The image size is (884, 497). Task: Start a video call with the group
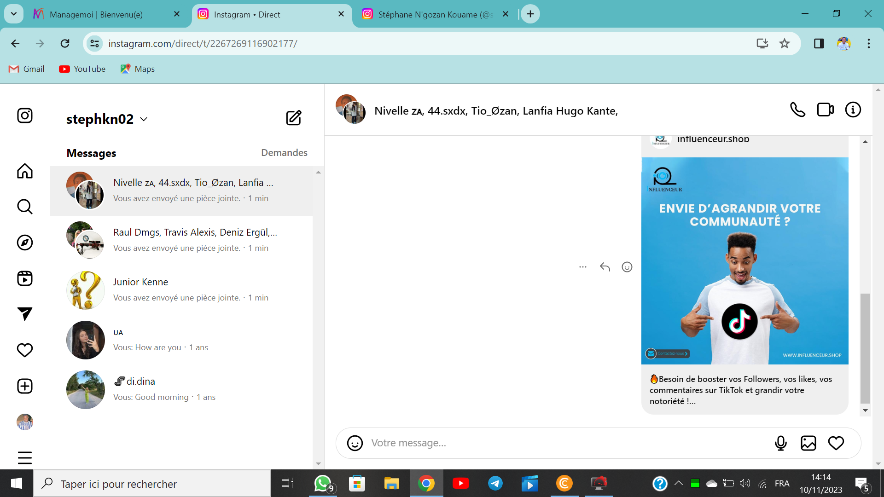tap(825, 110)
